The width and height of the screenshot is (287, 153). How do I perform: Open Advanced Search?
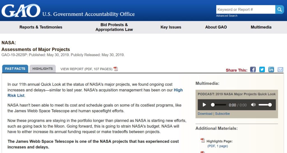pos(226,16)
